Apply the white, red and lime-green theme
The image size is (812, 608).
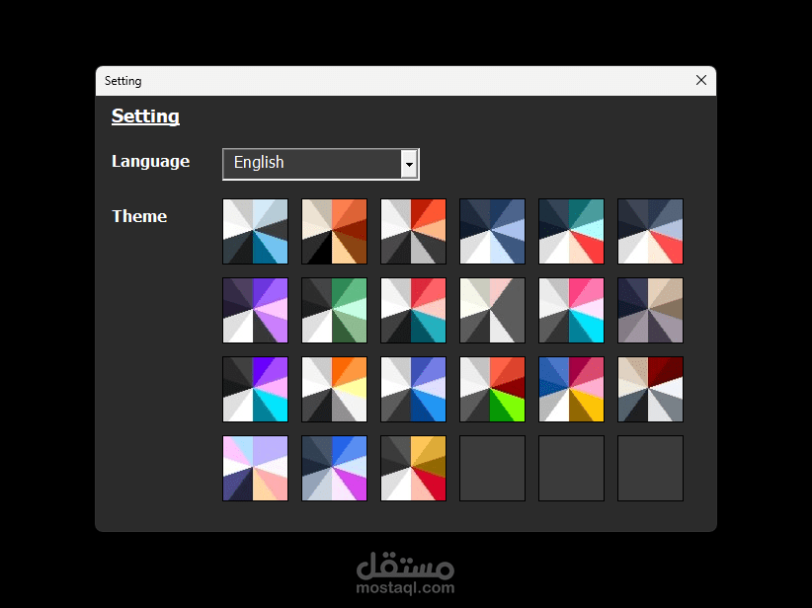pos(492,389)
